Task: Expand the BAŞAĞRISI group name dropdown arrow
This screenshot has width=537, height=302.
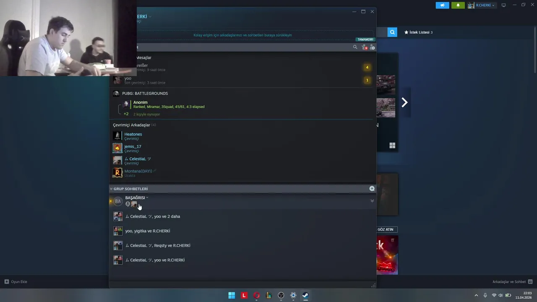Action: pos(147,198)
